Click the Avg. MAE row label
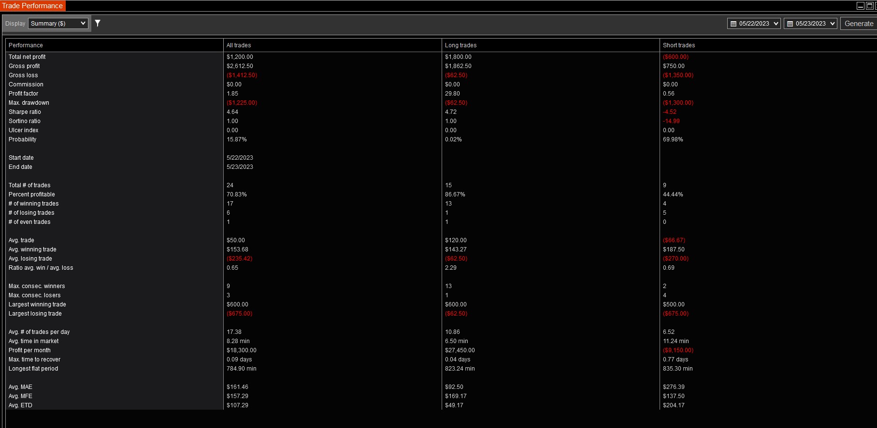Image resolution: width=877 pixels, height=428 pixels. point(20,387)
